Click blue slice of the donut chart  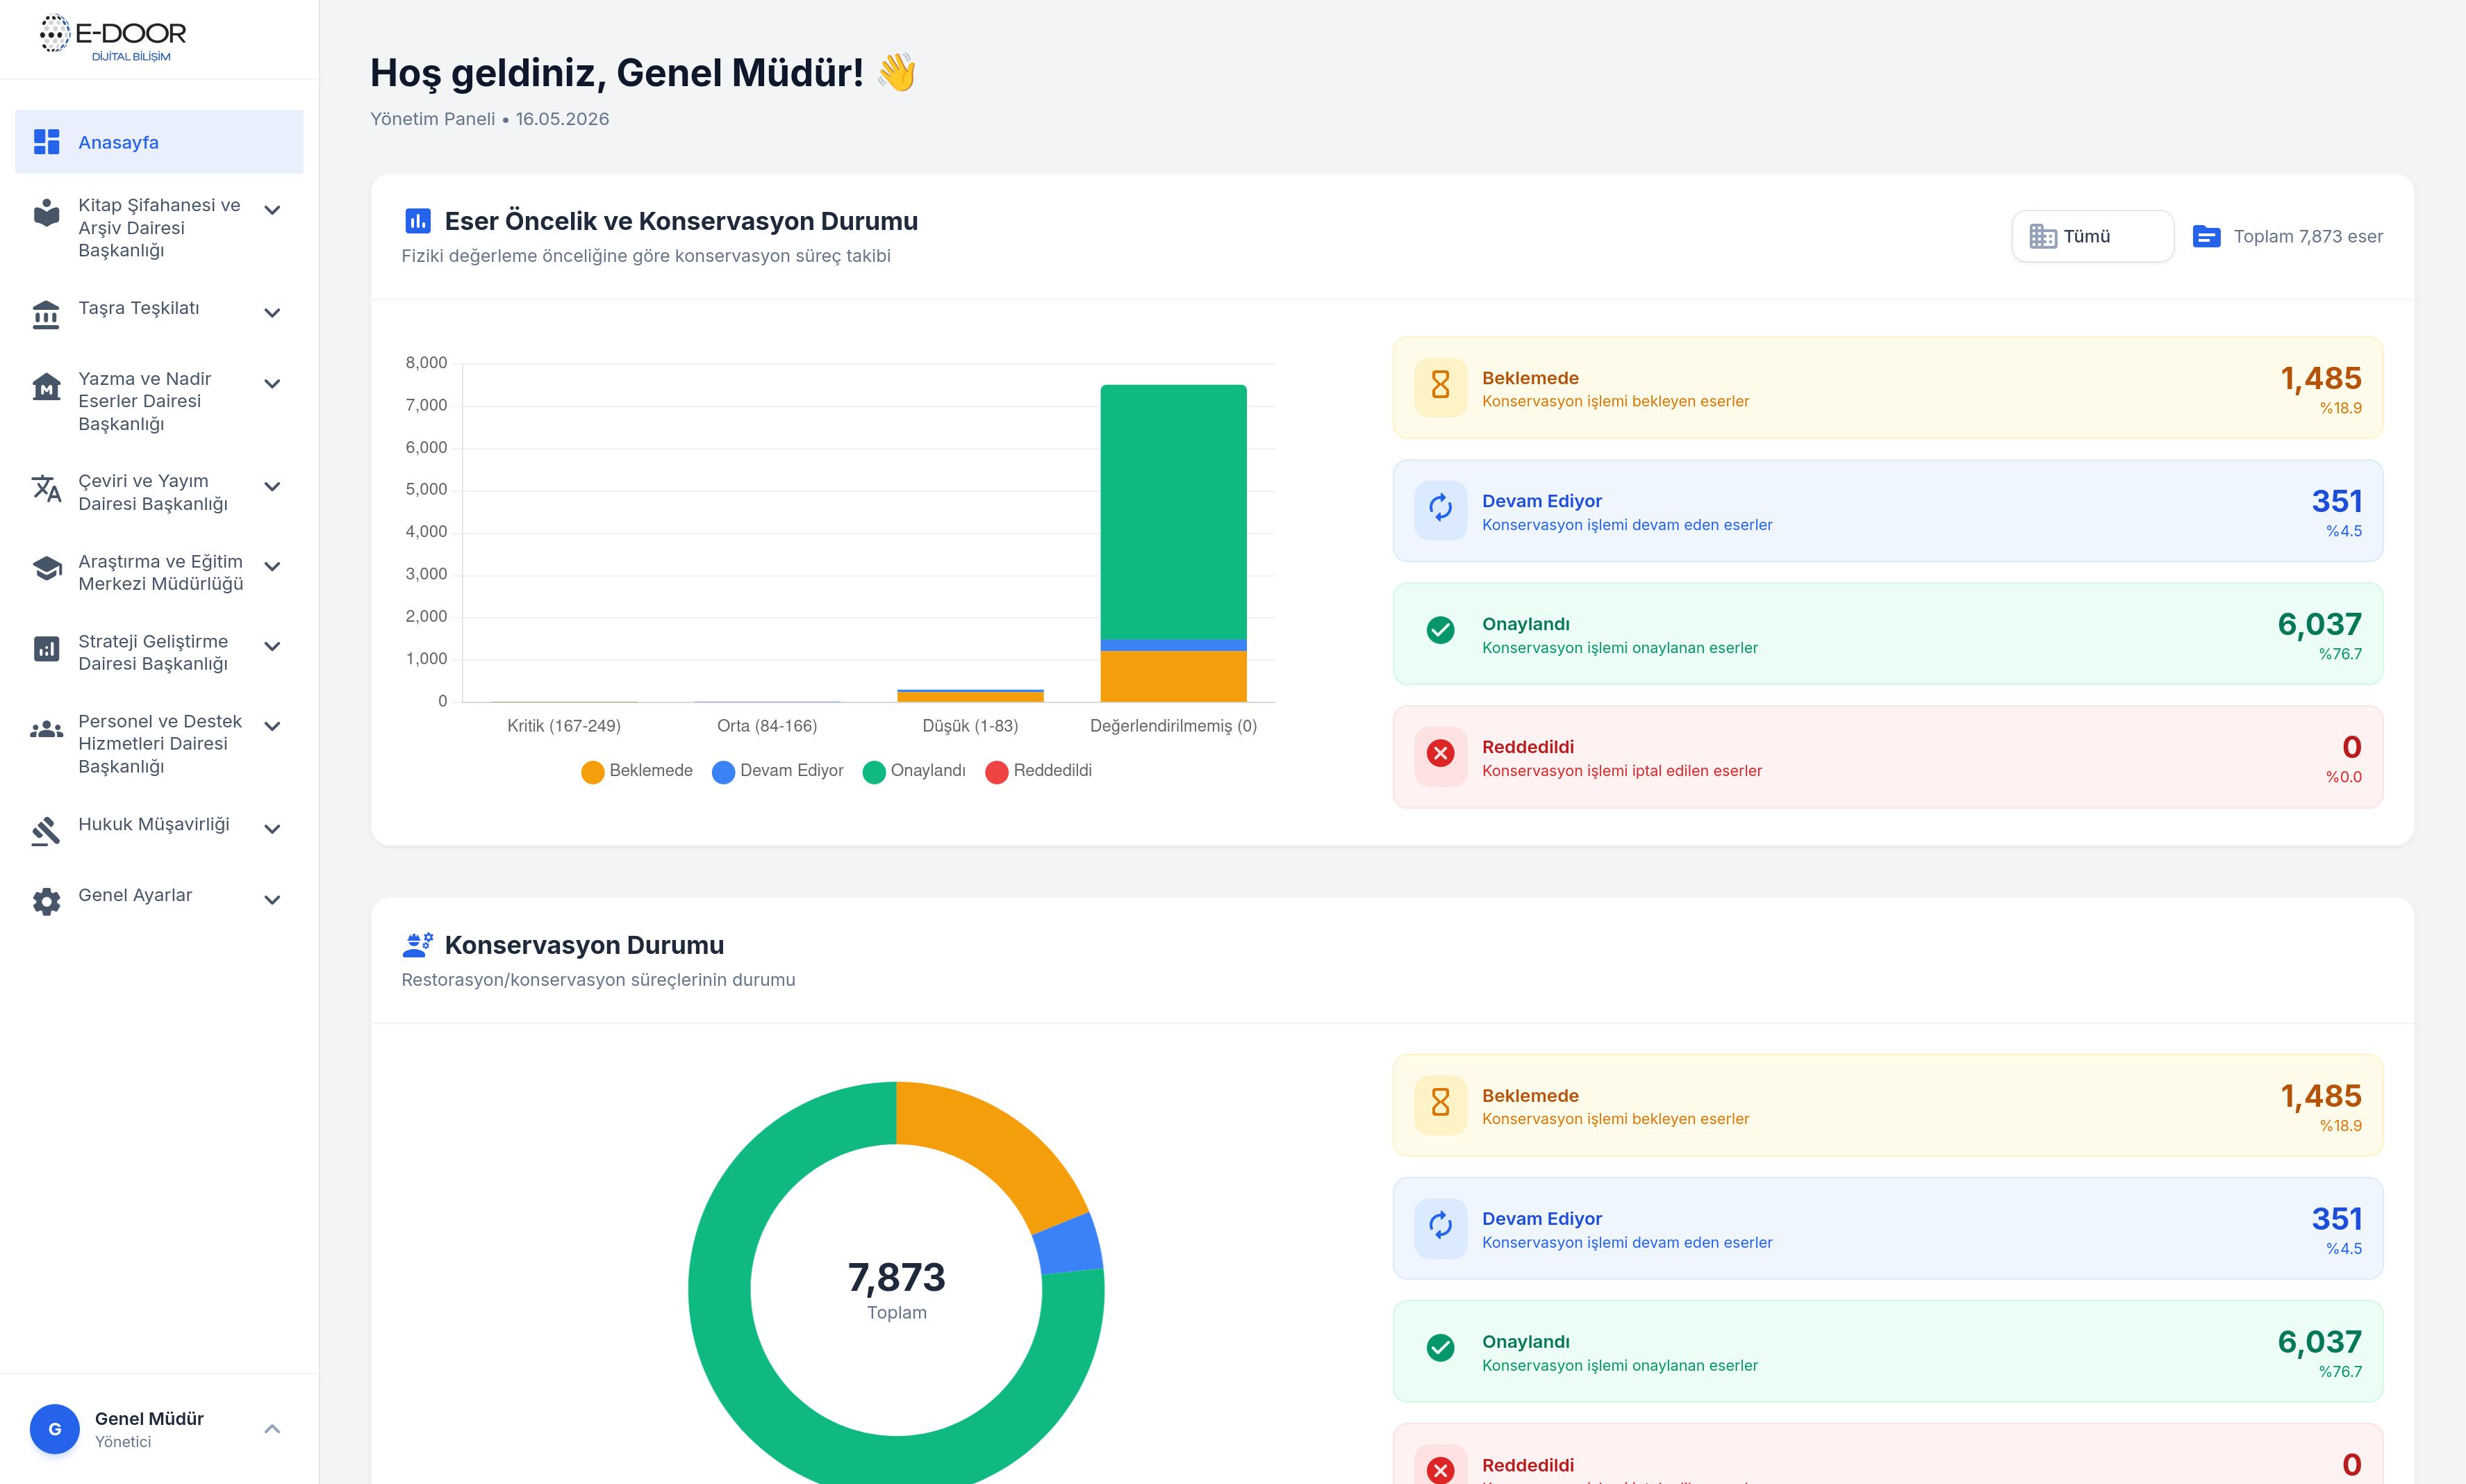[1070, 1243]
